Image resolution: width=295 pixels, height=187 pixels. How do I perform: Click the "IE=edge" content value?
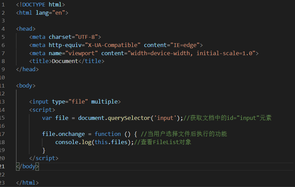tap(185, 45)
